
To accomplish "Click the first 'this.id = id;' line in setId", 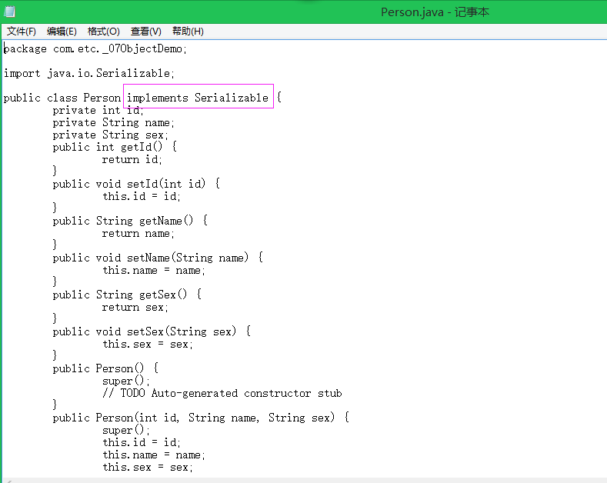I will (142, 196).
